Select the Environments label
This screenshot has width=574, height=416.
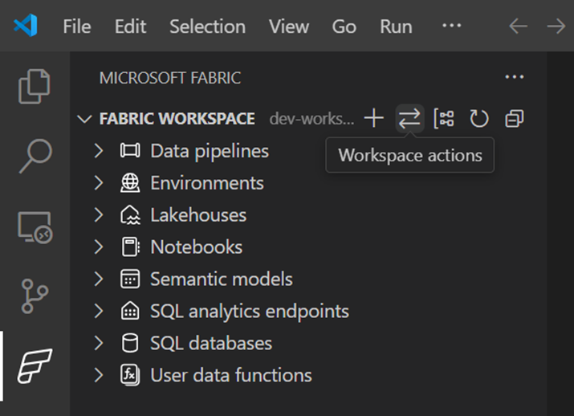point(207,183)
